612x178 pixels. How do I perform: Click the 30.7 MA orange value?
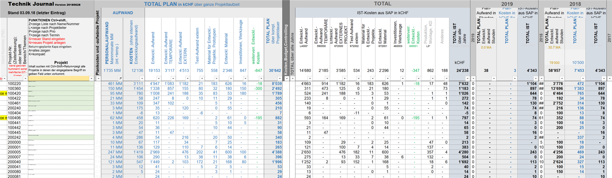(x=554, y=47)
